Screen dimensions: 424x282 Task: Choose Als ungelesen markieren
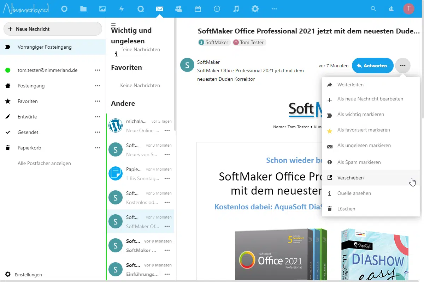pyautogui.click(x=371, y=146)
